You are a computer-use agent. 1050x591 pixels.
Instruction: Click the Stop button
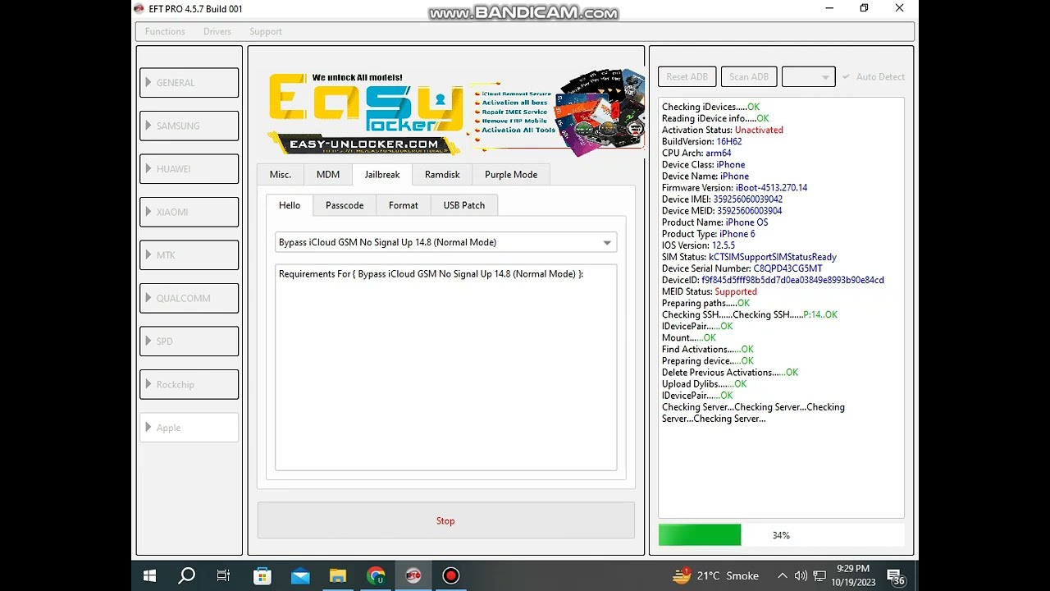click(445, 520)
